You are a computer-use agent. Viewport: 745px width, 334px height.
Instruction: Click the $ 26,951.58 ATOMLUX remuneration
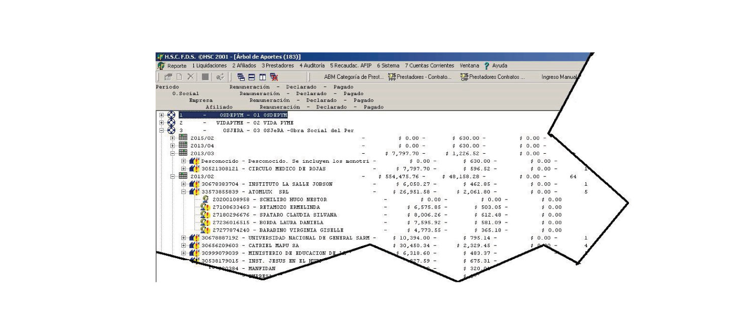[415, 191]
